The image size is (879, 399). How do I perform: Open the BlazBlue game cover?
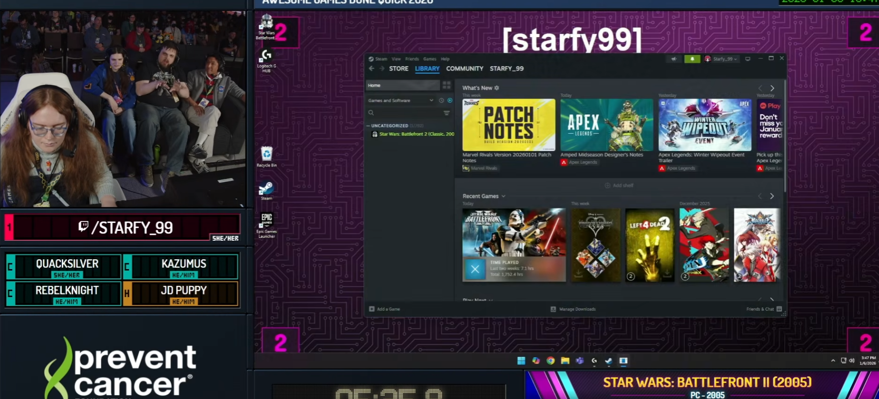tap(757, 245)
